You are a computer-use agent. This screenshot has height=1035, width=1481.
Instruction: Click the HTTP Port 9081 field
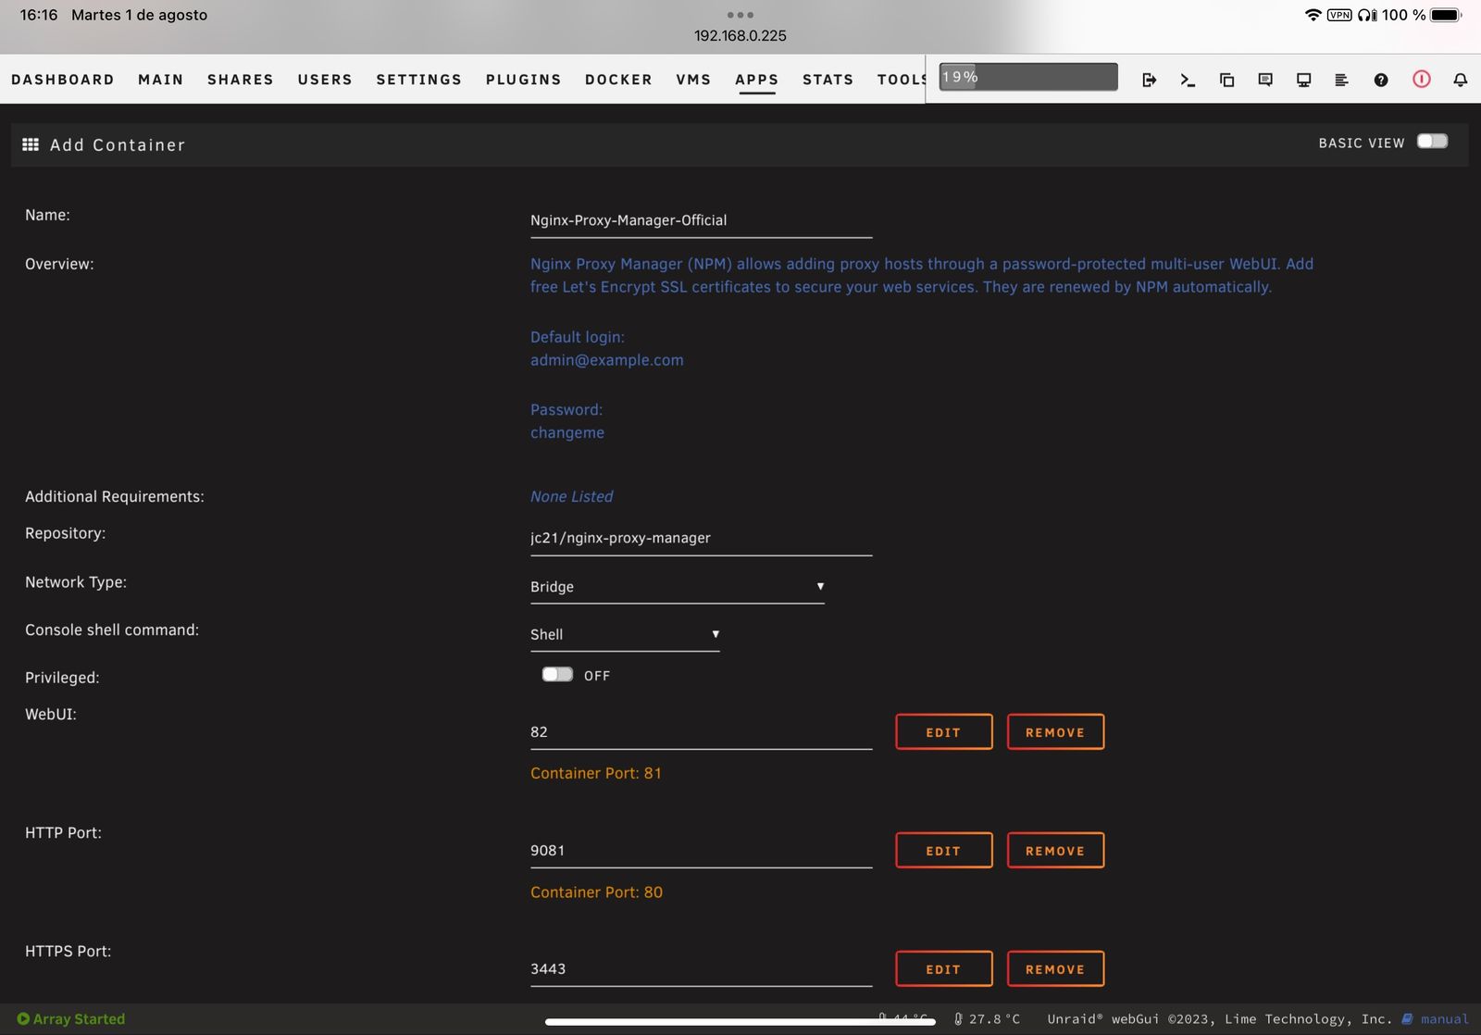pyautogui.click(x=702, y=851)
